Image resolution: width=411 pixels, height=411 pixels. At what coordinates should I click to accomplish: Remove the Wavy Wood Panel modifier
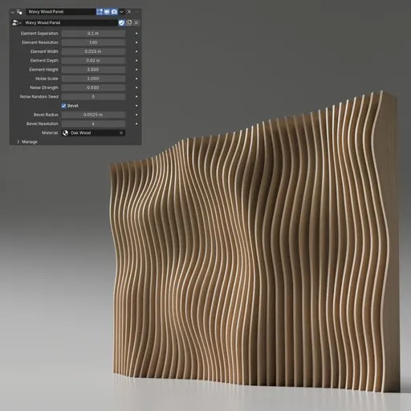tap(129, 12)
